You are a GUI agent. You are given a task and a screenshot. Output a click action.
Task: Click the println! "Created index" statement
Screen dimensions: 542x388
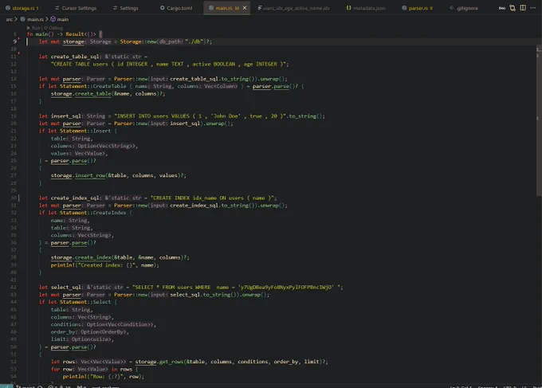(x=104, y=265)
